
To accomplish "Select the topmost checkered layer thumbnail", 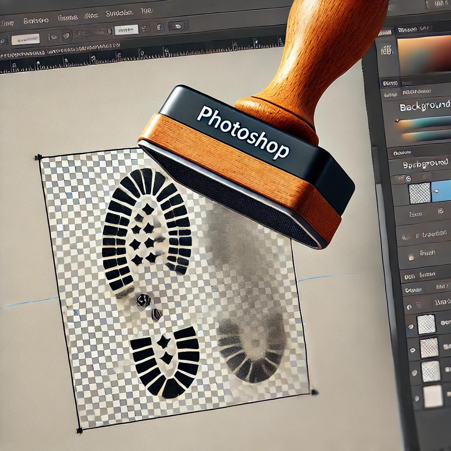I will point(426,324).
